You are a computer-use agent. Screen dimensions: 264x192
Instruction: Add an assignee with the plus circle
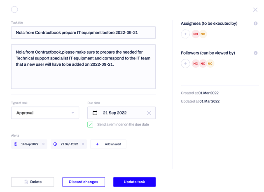[185, 34]
